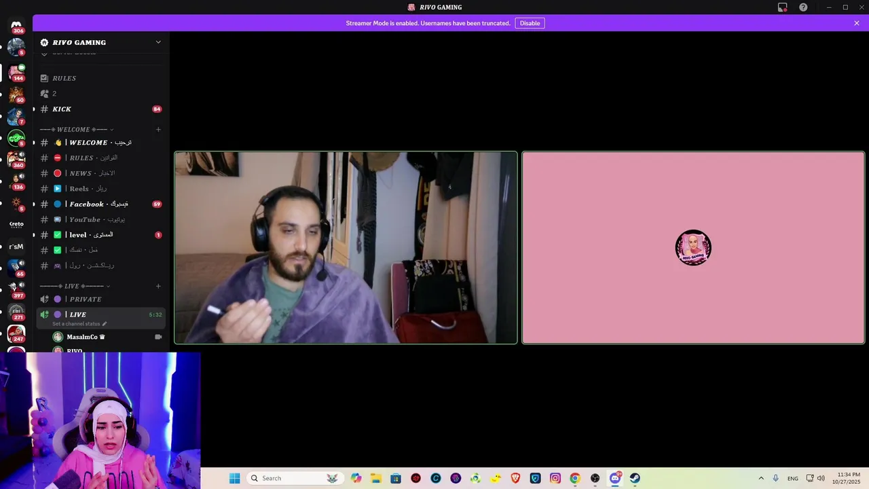Image resolution: width=869 pixels, height=489 pixels.
Task: Dismiss the Streamer Mode banner
Action: pos(857,23)
